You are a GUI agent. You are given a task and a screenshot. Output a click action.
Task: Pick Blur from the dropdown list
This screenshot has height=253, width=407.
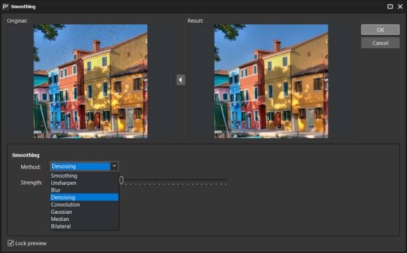pos(84,190)
